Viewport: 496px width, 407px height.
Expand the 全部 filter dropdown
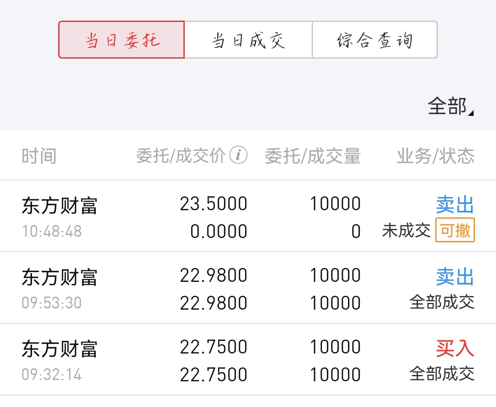tap(450, 106)
